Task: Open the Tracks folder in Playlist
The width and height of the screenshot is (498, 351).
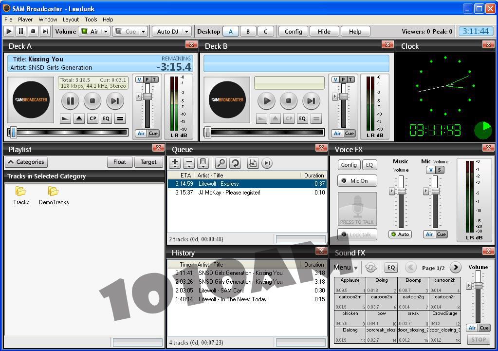Action: point(21,195)
